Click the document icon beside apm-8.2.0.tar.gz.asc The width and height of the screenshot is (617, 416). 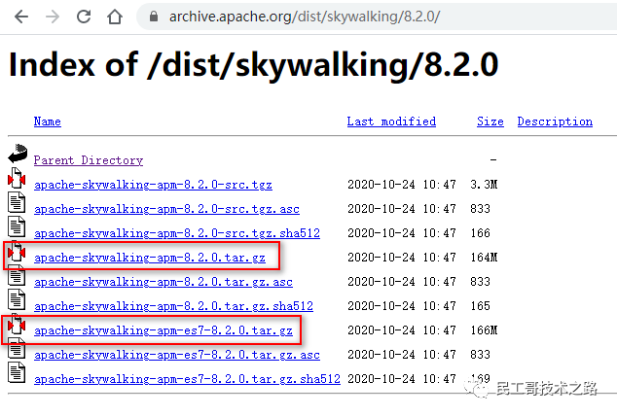pyautogui.click(x=17, y=275)
